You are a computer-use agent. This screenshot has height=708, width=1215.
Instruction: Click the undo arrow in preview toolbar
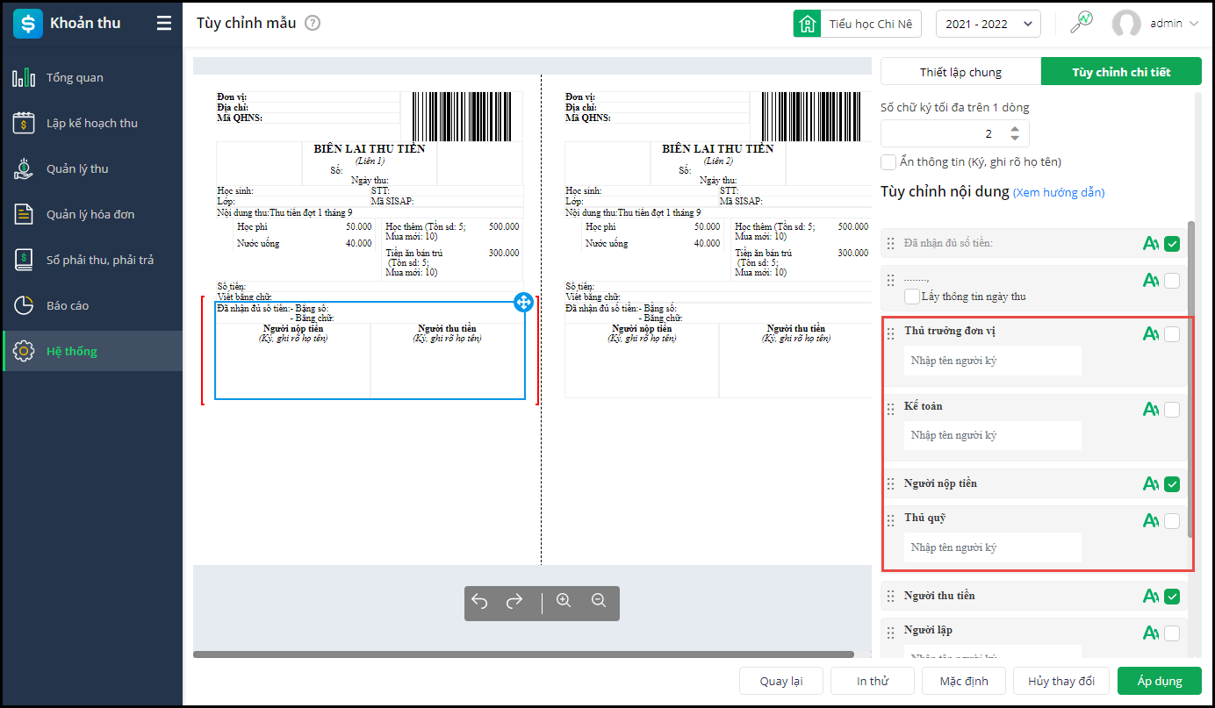click(479, 602)
